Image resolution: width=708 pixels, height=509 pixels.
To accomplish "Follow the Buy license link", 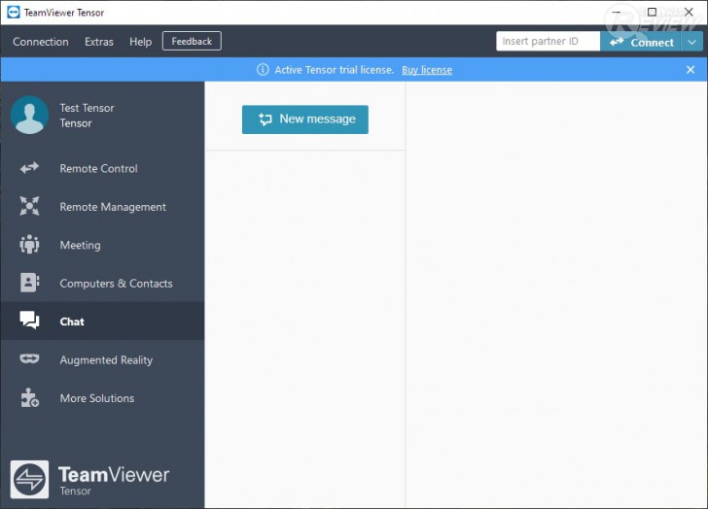I will tap(427, 70).
